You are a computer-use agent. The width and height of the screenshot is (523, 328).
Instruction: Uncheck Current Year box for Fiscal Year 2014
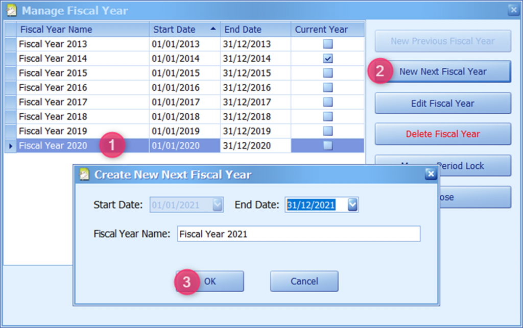328,59
